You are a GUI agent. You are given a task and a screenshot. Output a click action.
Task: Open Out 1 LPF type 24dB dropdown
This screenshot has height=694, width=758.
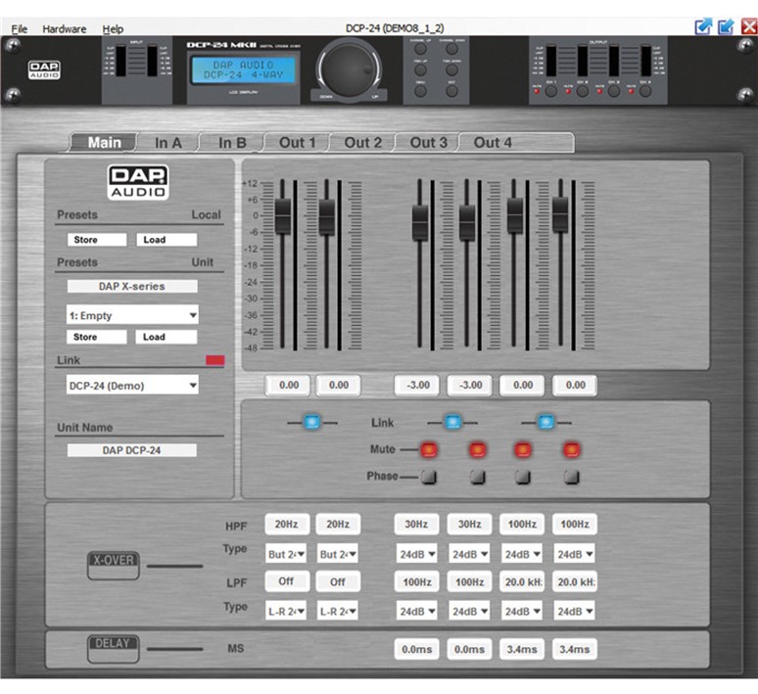tap(417, 611)
